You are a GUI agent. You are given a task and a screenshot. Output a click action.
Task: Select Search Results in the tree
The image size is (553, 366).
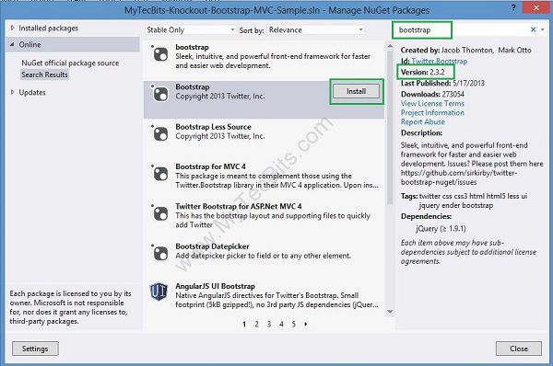[x=44, y=74]
